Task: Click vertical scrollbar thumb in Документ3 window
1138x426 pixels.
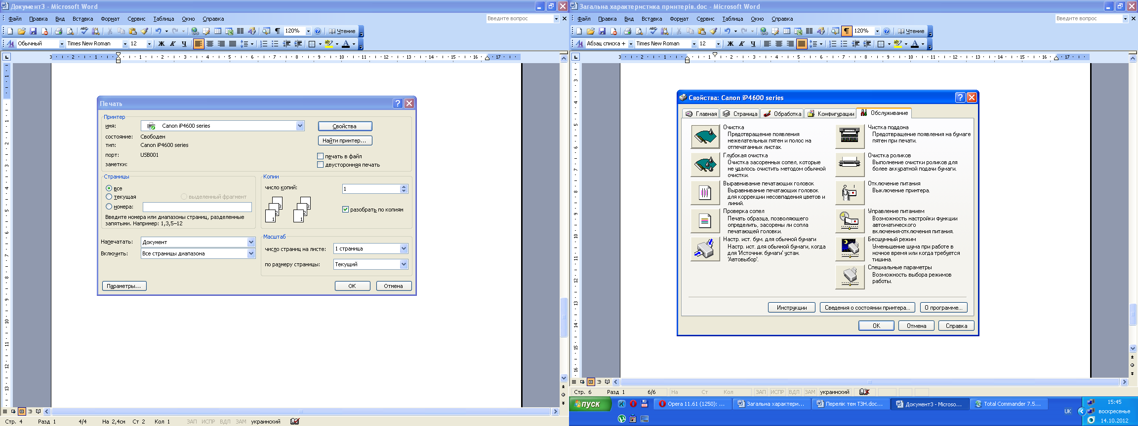Action: point(564,317)
